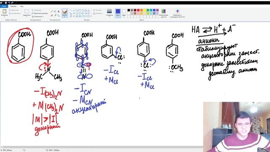Pick the pink color swatch

pyautogui.click(x=138, y=14)
